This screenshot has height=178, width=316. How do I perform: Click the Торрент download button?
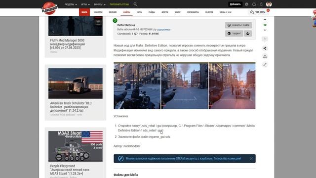click(234, 34)
